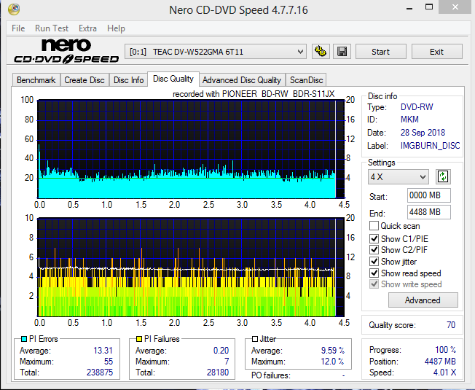Toggle the Quick scan checkbox
The image size is (475, 390).
(x=374, y=226)
